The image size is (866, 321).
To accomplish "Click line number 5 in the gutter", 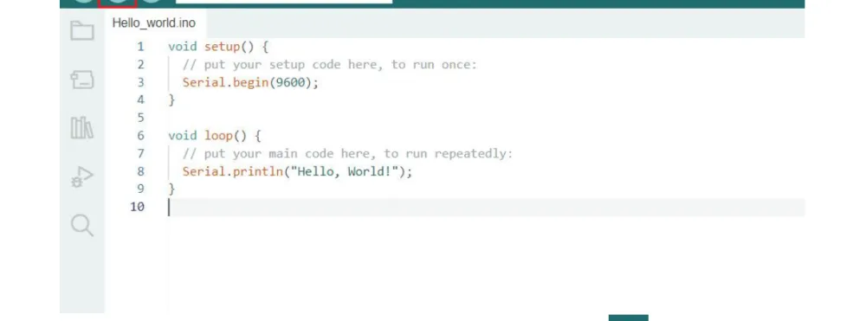I will click(x=141, y=118).
